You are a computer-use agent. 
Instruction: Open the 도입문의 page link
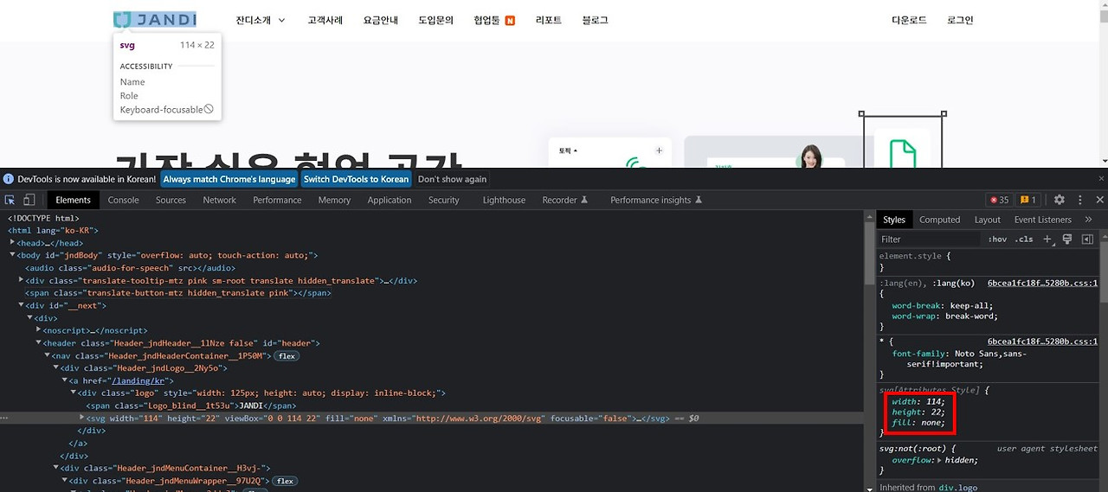pos(435,20)
